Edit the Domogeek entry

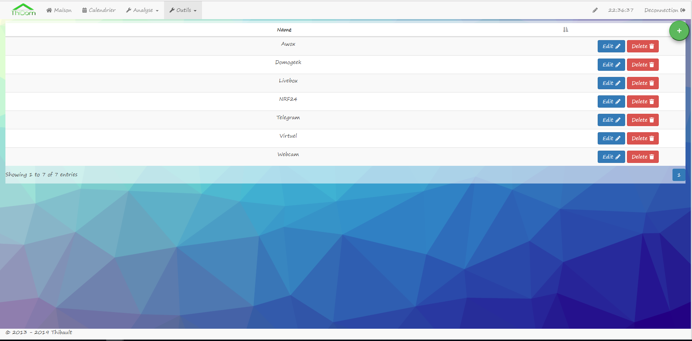[611, 65]
